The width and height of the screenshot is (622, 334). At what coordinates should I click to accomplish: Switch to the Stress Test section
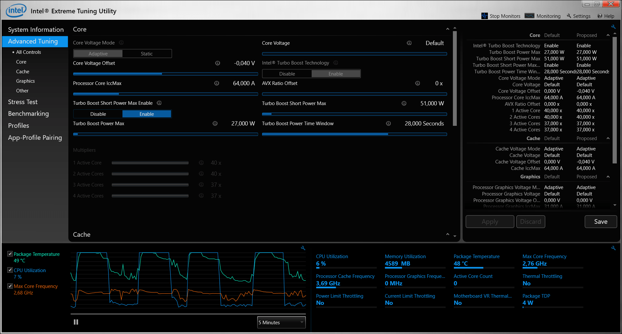point(23,101)
